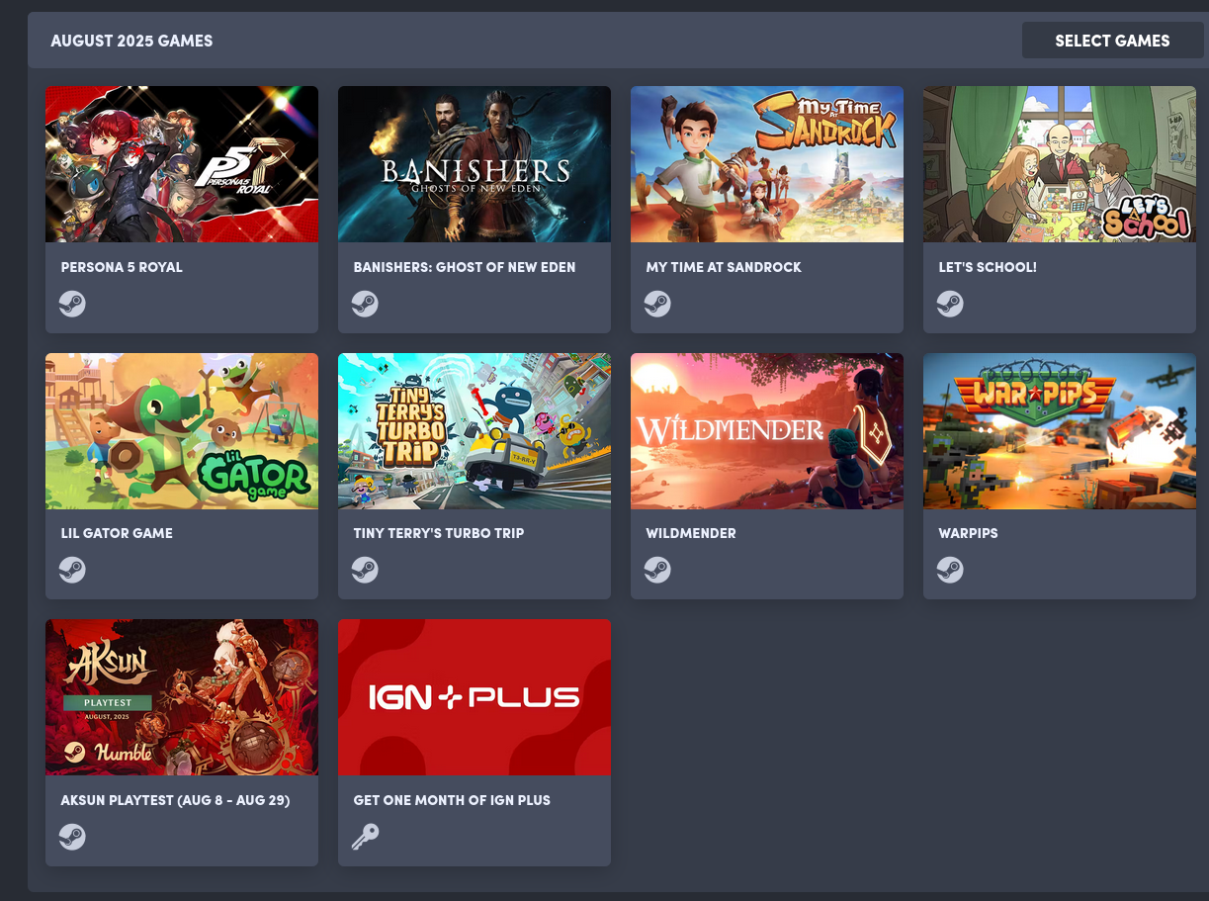Screen dimensions: 1209x901
Task: Click the Select Games button
Action: [1112, 41]
